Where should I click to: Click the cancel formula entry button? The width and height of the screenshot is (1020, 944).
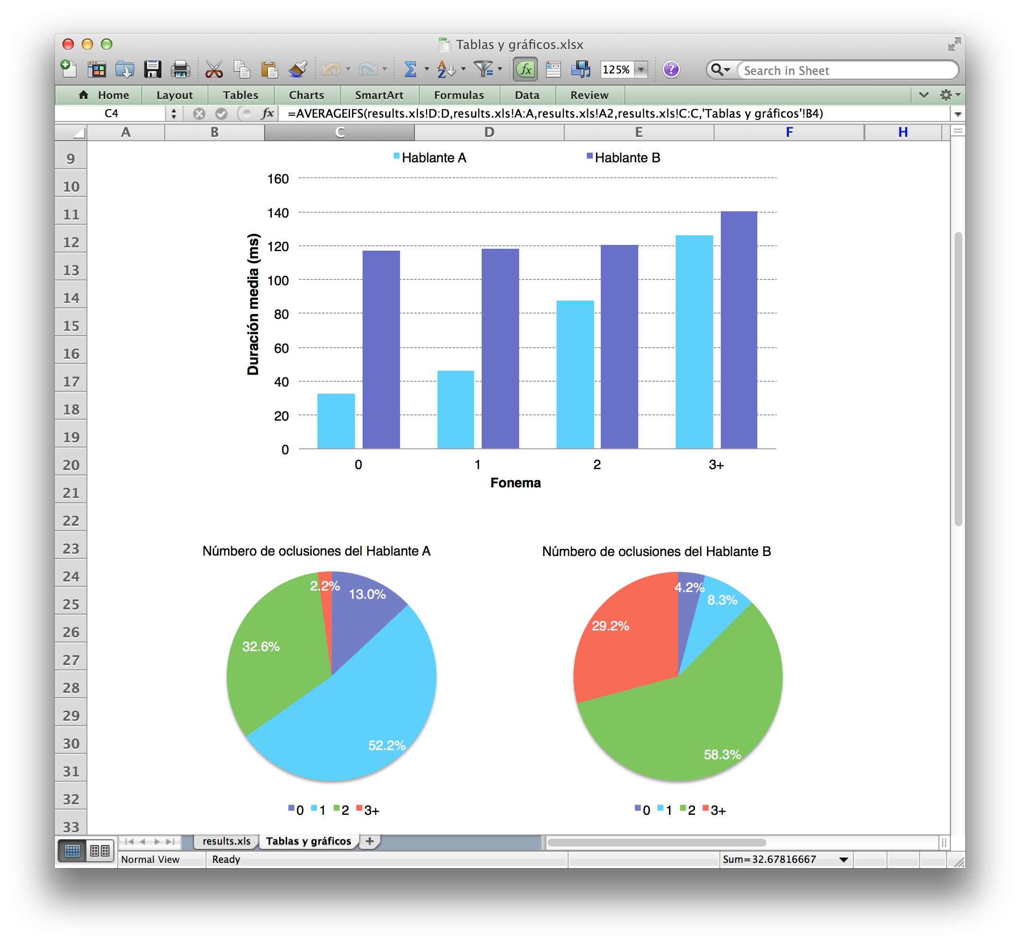pyautogui.click(x=199, y=113)
